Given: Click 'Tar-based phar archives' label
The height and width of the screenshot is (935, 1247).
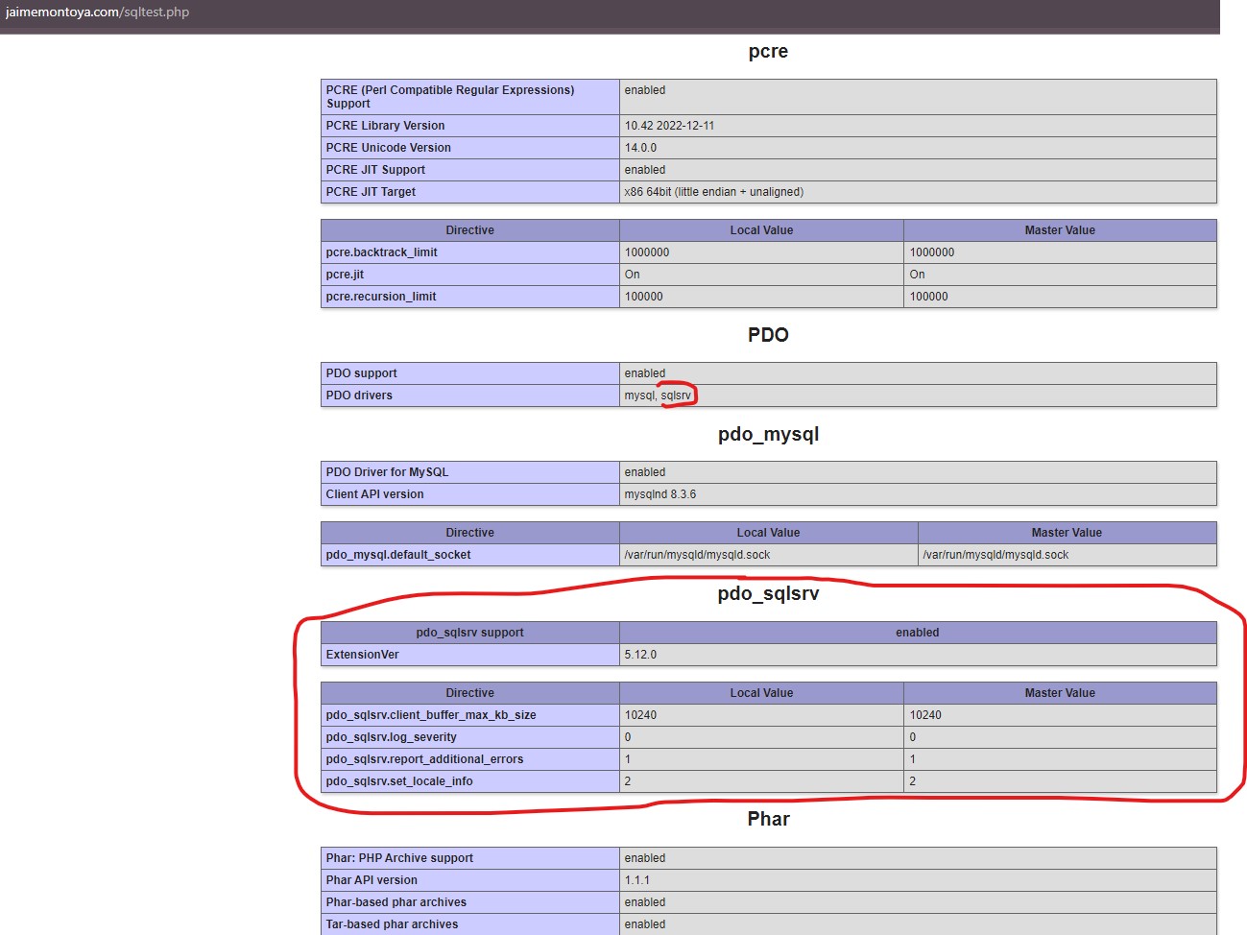Looking at the screenshot, I should pyautogui.click(x=392, y=924).
